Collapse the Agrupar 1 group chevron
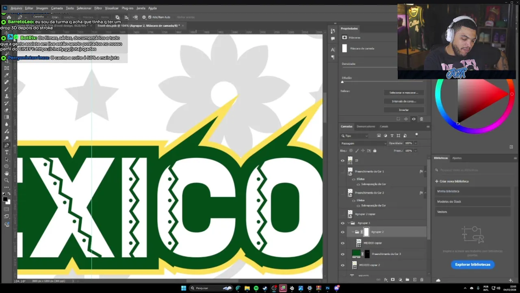This screenshot has height=293, width=520. coord(349,223)
